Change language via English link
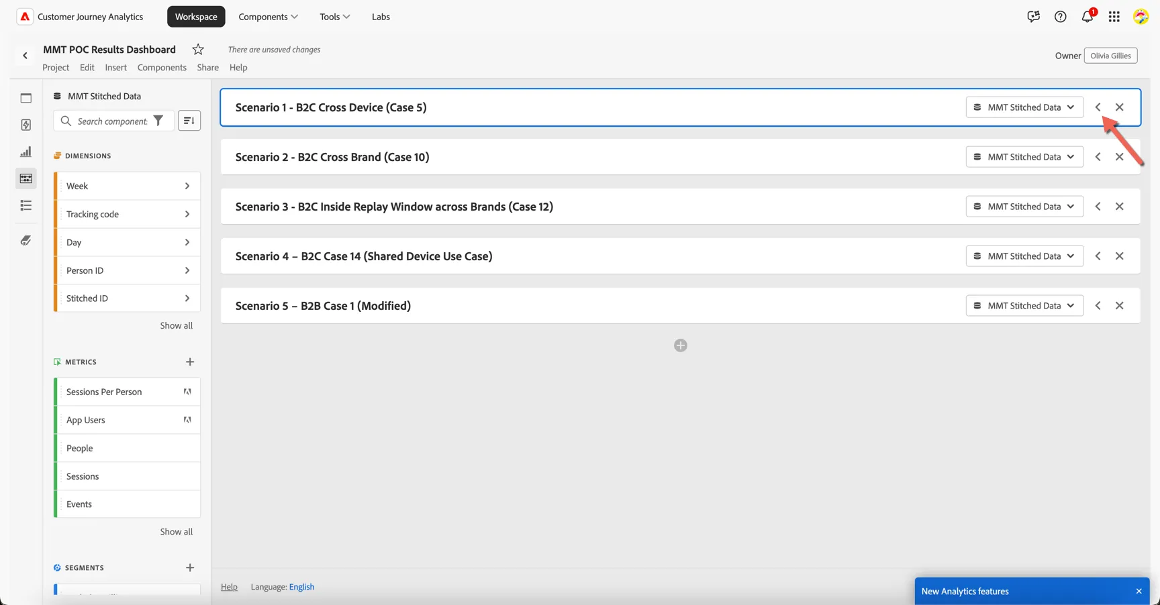 pos(301,587)
